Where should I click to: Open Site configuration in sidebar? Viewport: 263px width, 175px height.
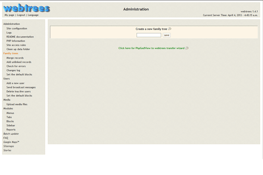[x=17, y=28]
